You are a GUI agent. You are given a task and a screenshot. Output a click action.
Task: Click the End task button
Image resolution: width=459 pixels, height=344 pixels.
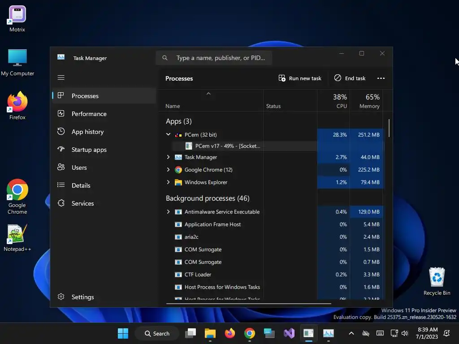350,78
